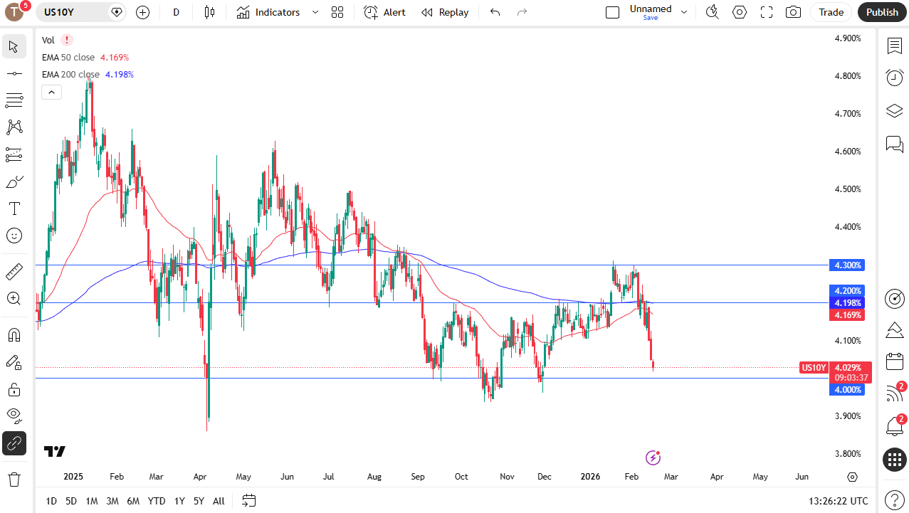Viewport: 909px width, 513px height.
Task: Select the text annotation tool
Action: point(14,208)
